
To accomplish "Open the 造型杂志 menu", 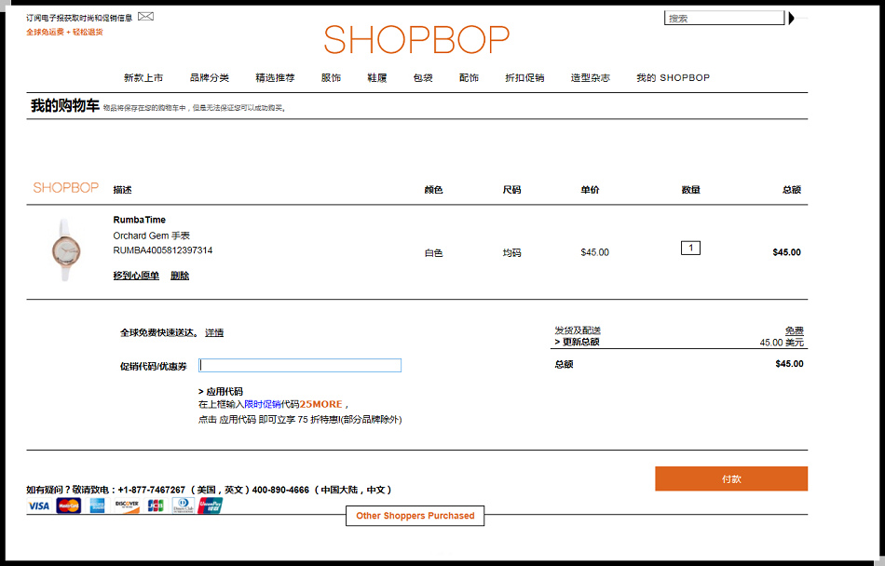I will [x=591, y=78].
